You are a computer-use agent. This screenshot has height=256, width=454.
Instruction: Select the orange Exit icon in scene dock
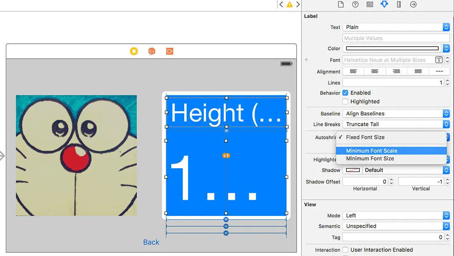(170, 51)
